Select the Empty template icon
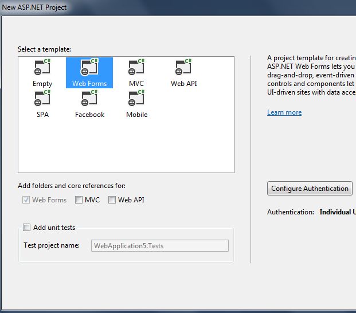The width and height of the screenshot is (356, 313). (x=42, y=67)
